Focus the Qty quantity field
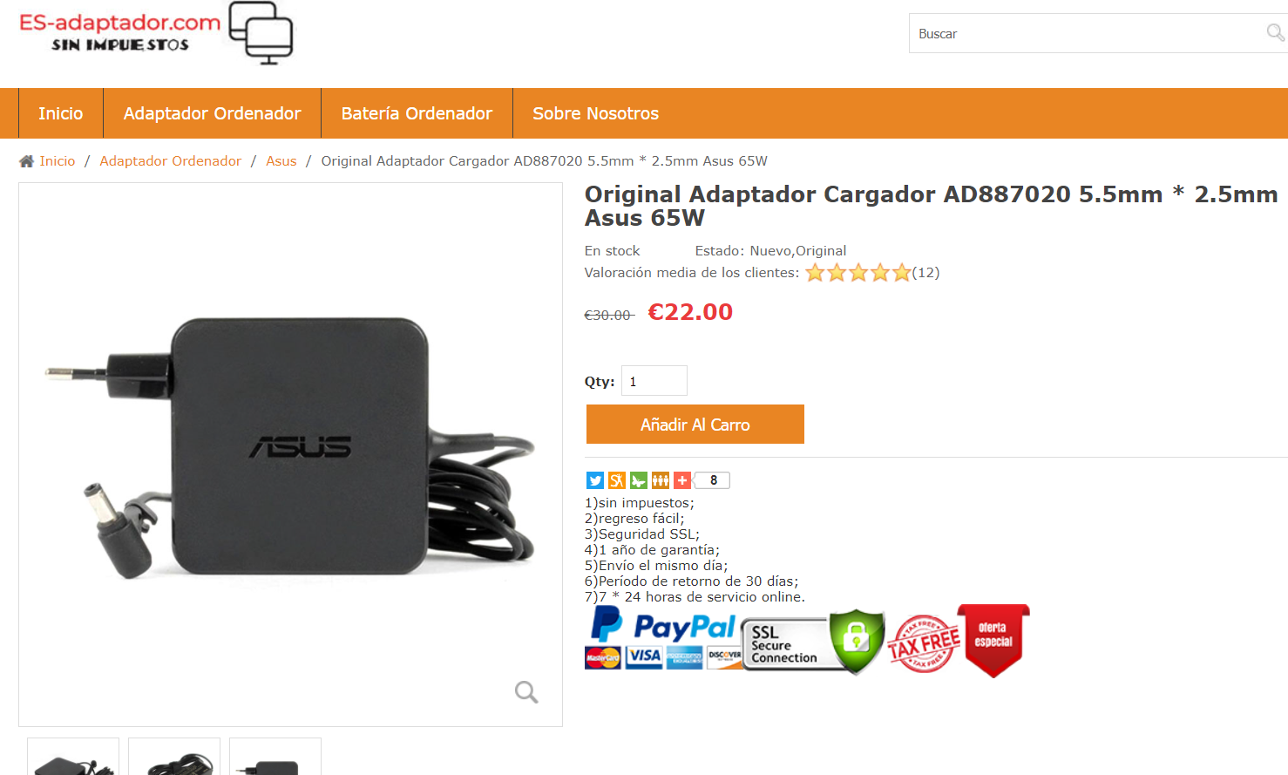This screenshot has width=1288, height=775. tap(654, 381)
